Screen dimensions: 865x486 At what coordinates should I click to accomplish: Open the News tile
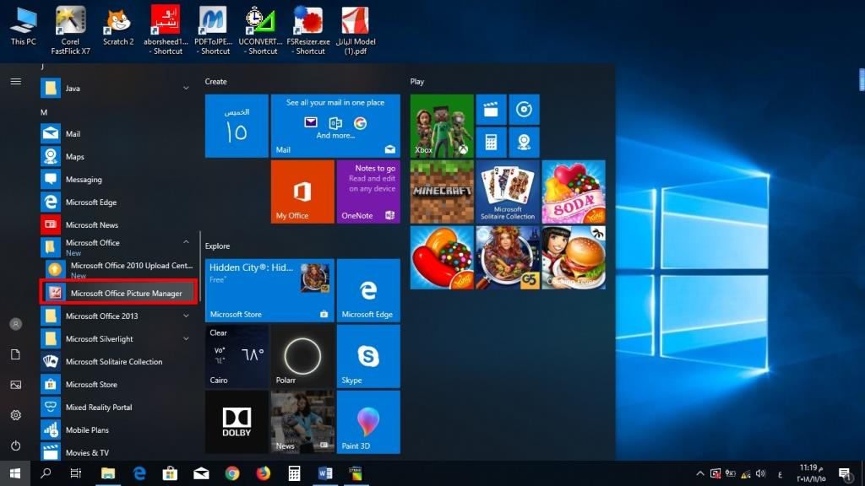pyautogui.click(x=302, y=422)
